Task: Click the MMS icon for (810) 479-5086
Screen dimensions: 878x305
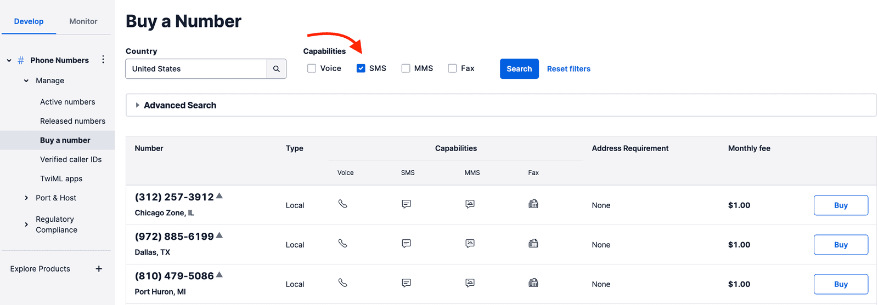Action: point(470,283)
